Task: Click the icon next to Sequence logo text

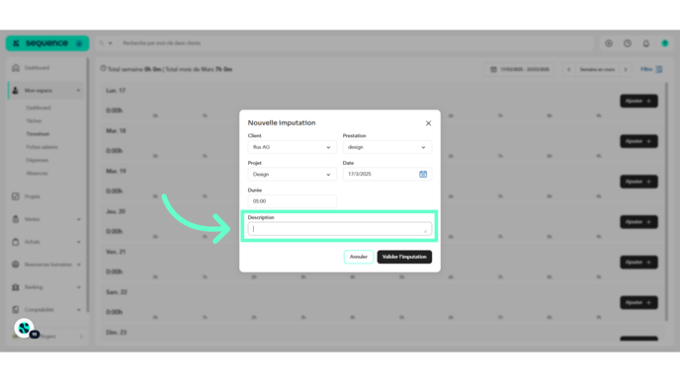Action: point(79,43)
